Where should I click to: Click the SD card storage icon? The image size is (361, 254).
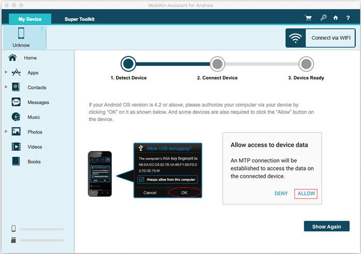click(x=13, y=240)
